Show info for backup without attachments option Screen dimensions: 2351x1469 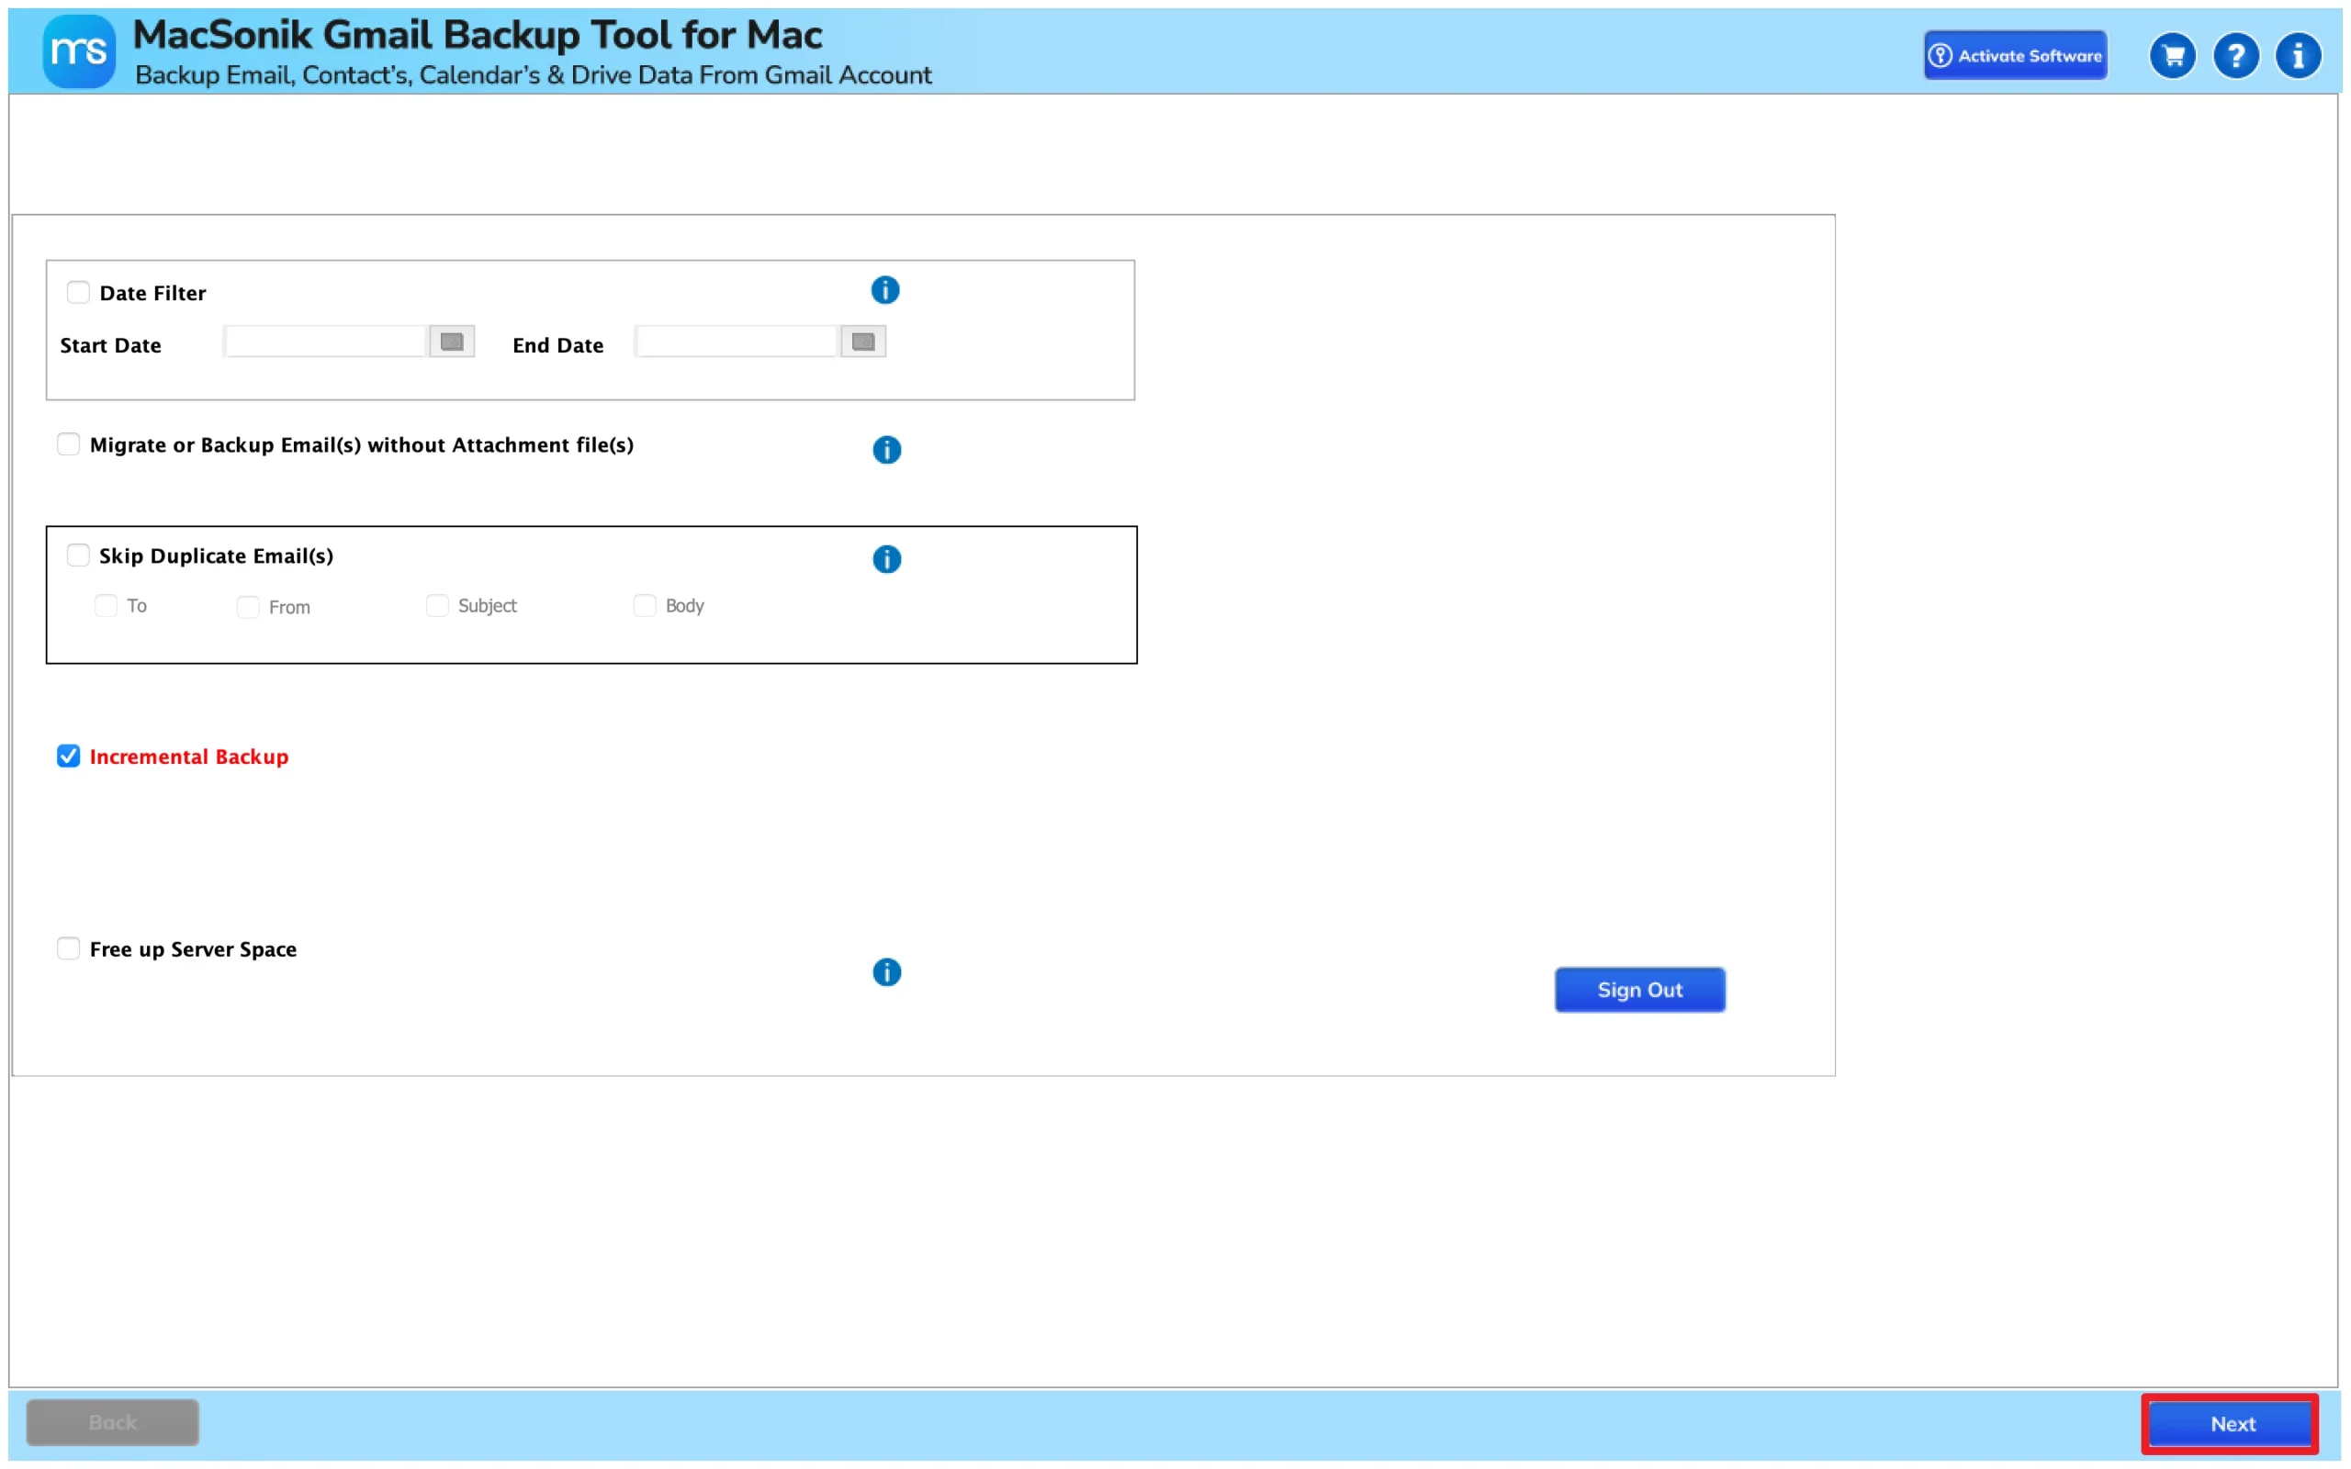[x=886, y=450]
